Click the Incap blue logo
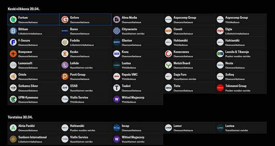The image size is (275, 146). [x=117, y=128]
